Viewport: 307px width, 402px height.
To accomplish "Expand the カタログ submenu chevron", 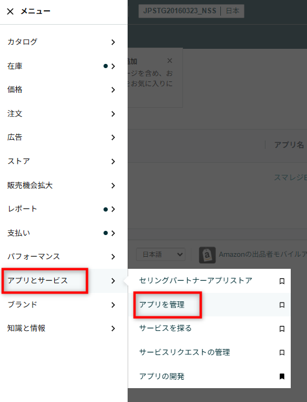I will [x=113, y=42].
